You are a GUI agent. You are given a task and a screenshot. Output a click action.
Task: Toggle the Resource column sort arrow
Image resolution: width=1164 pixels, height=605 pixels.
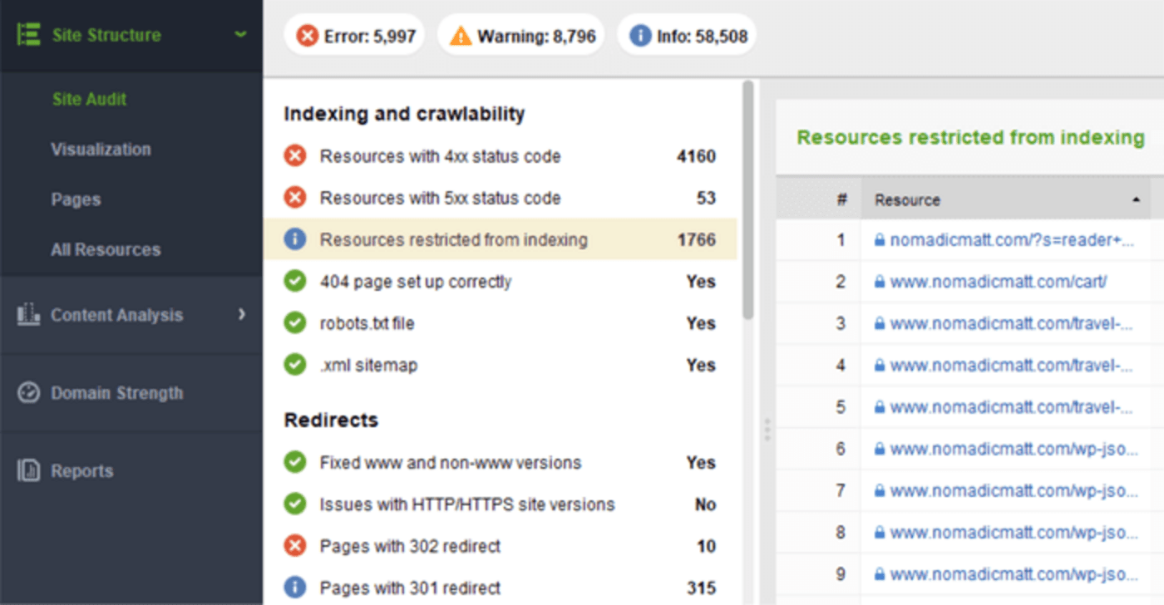[1136, 199]
